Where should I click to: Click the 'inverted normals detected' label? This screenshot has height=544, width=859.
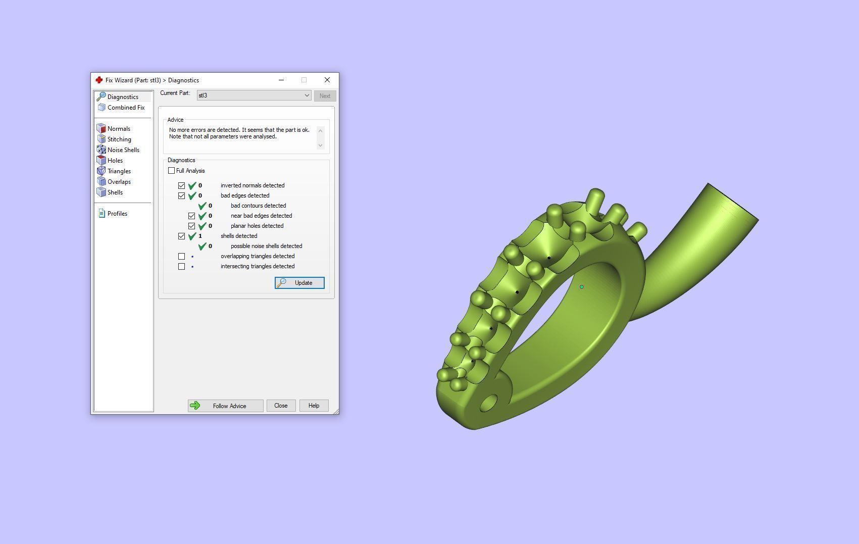tap(252, 185)
